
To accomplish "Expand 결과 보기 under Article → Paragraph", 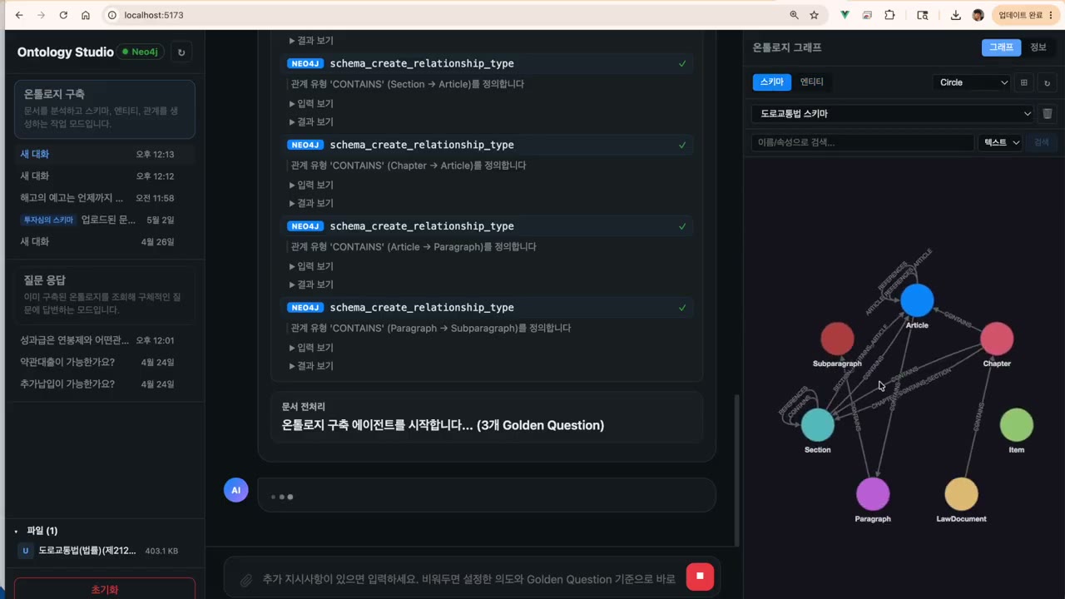I will (311, 285).
